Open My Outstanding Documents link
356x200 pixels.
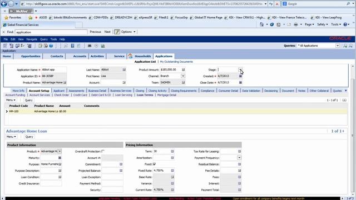[176, 62]
